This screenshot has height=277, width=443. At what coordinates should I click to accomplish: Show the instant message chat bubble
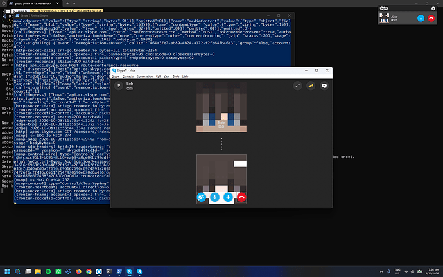coord(324,85)
